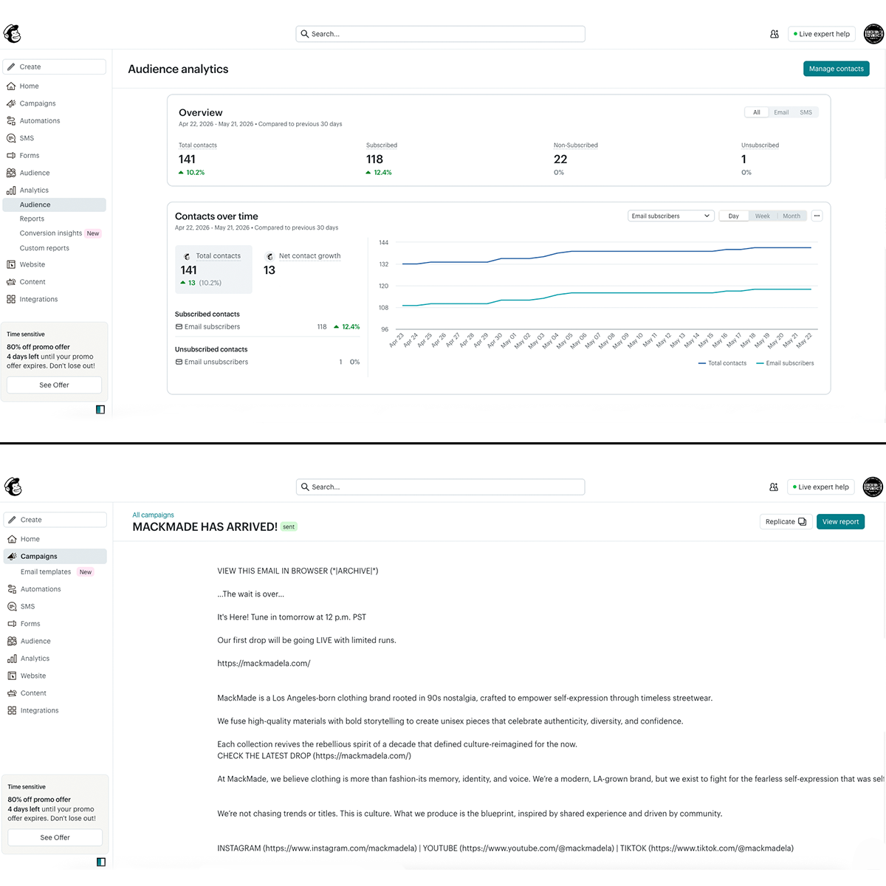The width and height of the screenshot is (886, 886).
Task: Click Mailchimp logo on MACKMADE campaign page
Action: coord(13,487)
